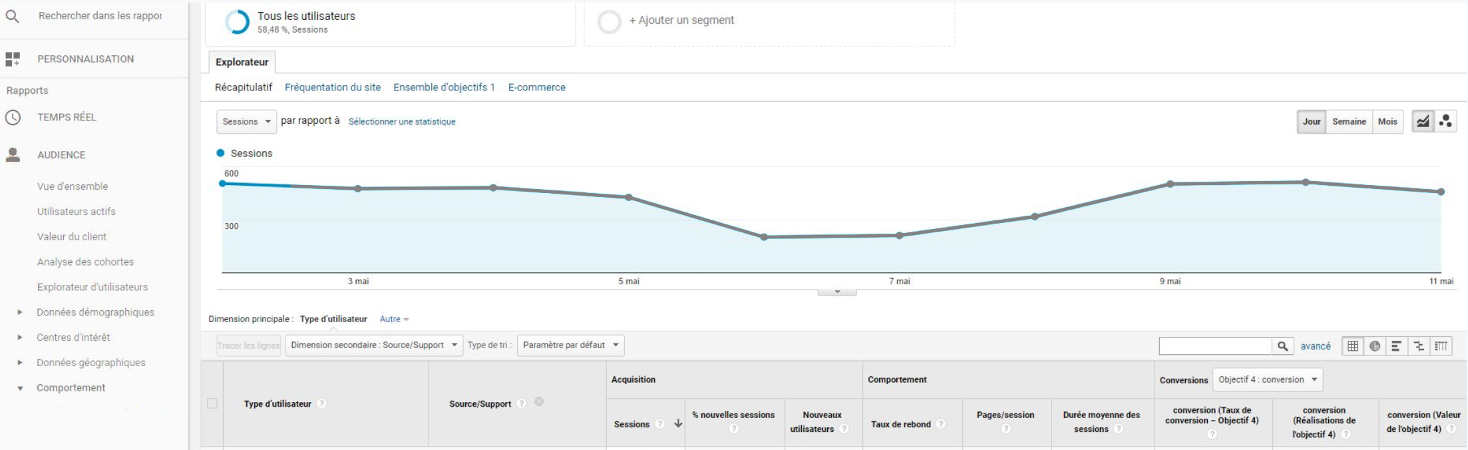Click Rechercher dans les rapports field
Screen dimensions: 1468x450
100,16
